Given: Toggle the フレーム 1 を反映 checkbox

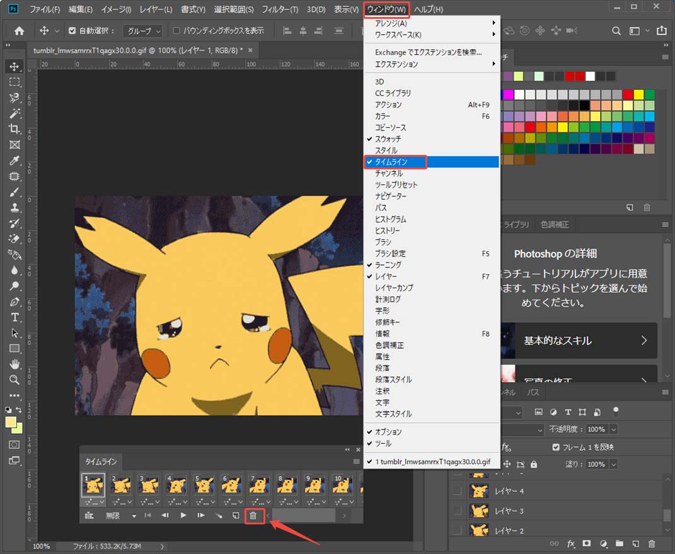Looking at the screenshot, I should click(556, 446).
